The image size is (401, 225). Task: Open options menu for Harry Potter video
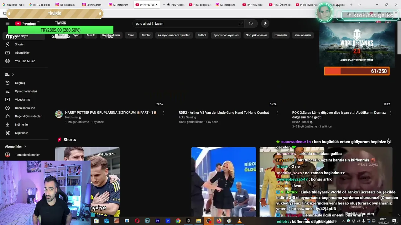click(x=164, y=113)
